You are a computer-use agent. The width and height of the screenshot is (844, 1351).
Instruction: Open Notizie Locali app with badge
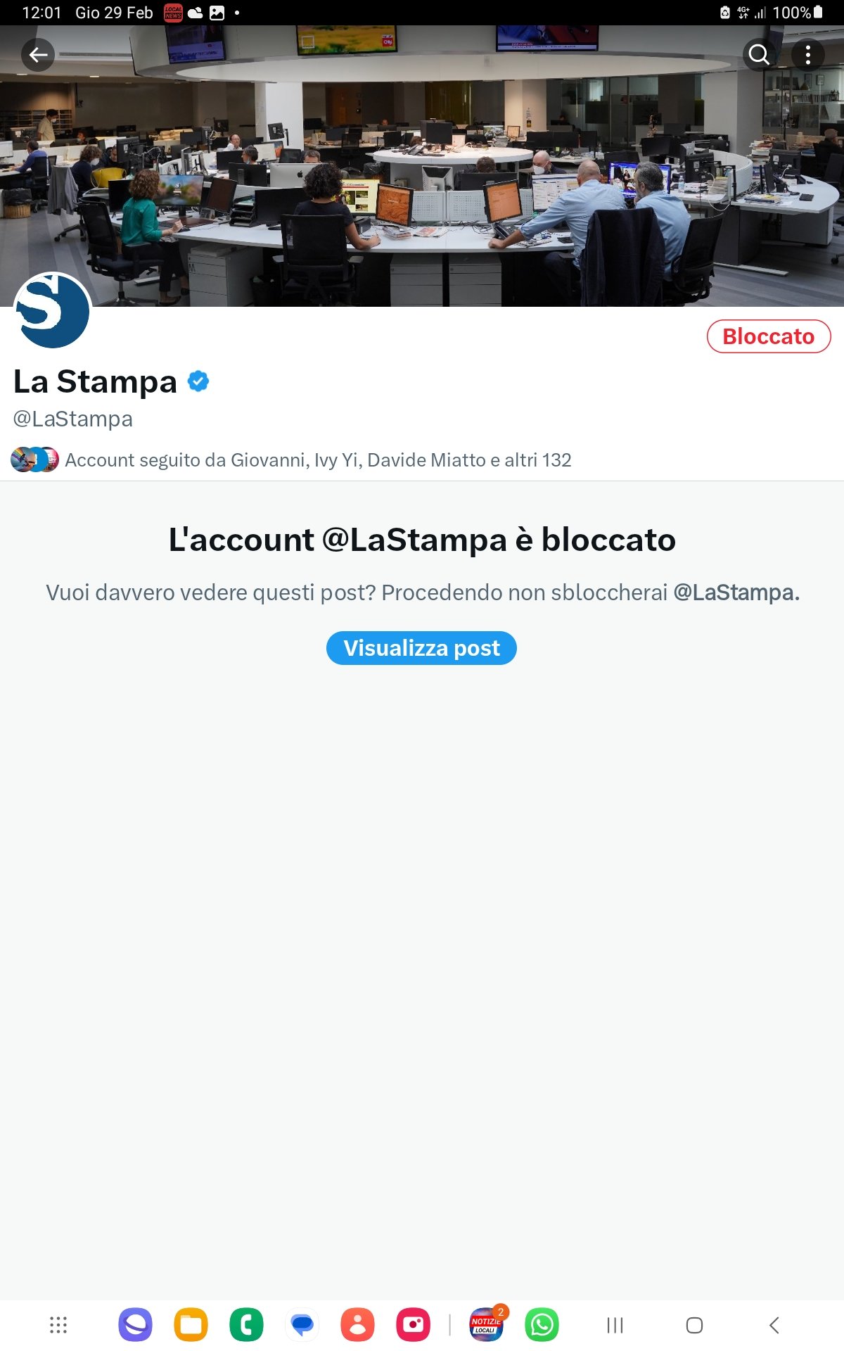coord(487,1324)
